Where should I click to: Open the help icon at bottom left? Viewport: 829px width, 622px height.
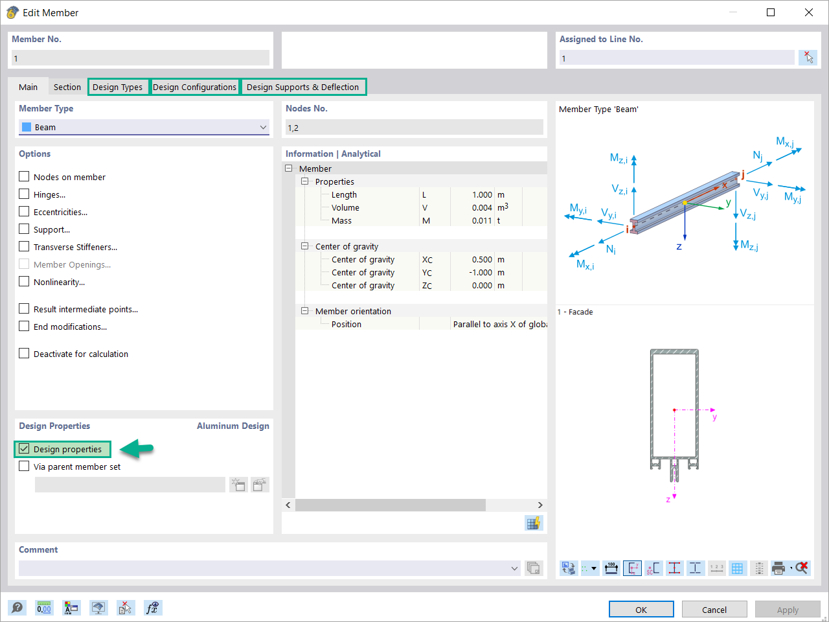pos(17,608)
